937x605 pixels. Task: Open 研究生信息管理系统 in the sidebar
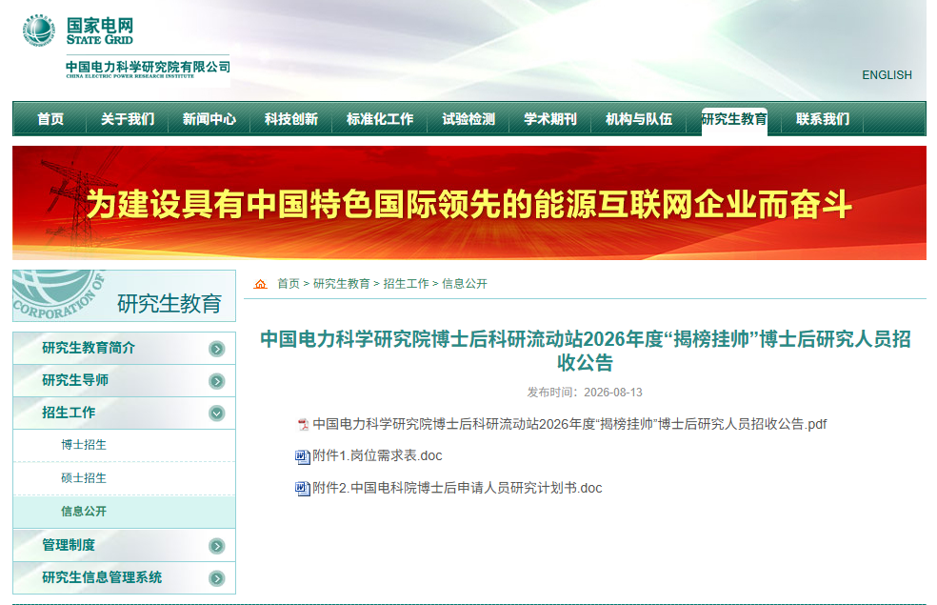[x=102, y=577]
